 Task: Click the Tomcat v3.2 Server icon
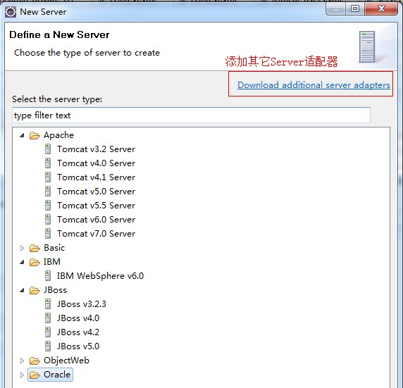coord(48,149)
